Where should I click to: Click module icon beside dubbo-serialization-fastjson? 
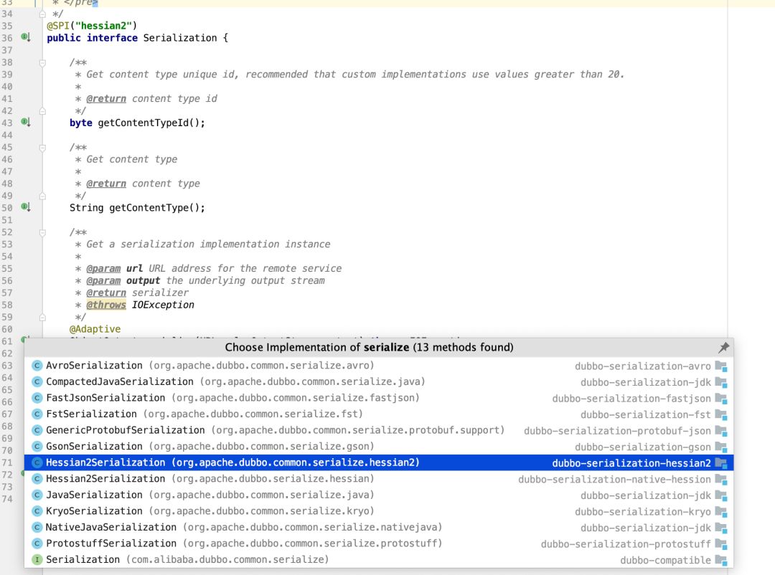click(721, 399)
